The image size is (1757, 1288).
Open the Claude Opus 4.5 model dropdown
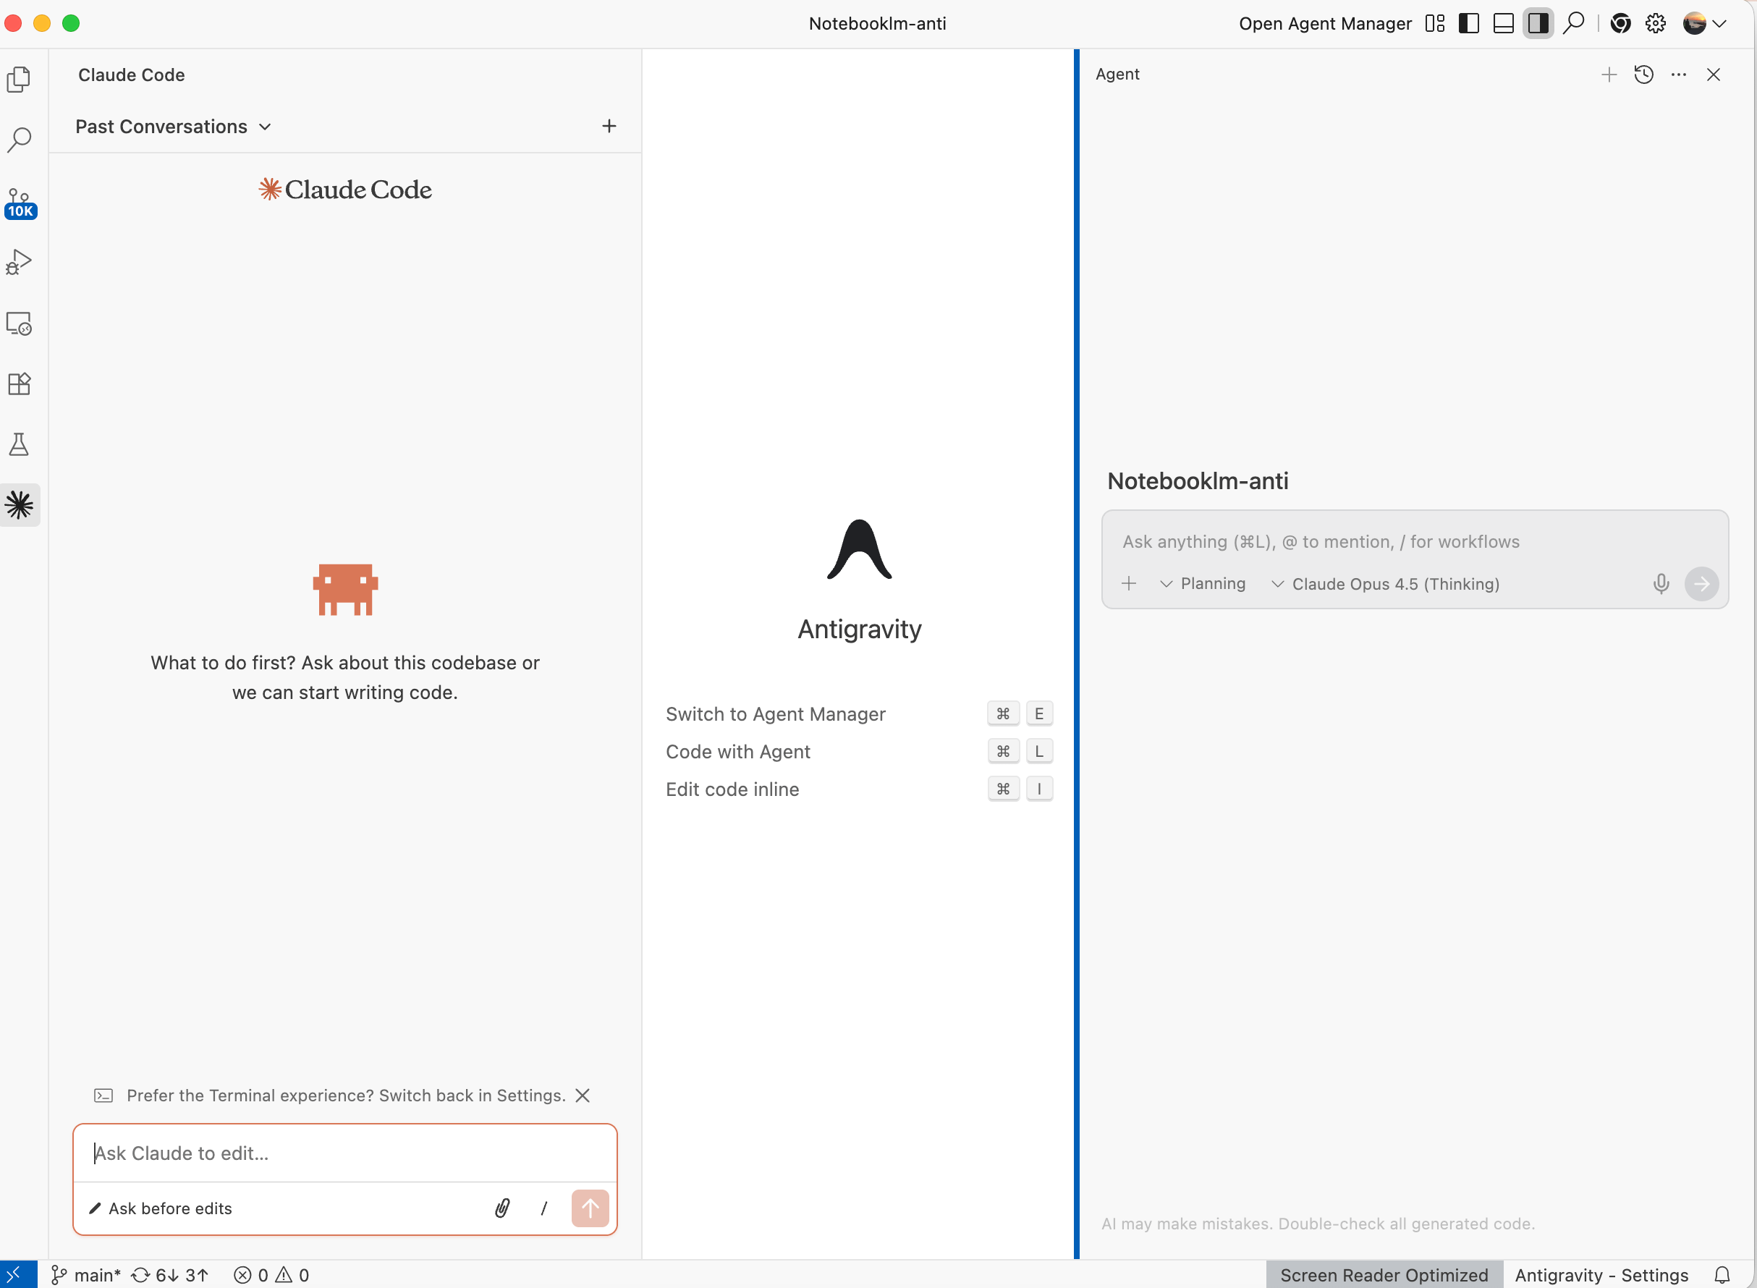(x=1385, y=584)
